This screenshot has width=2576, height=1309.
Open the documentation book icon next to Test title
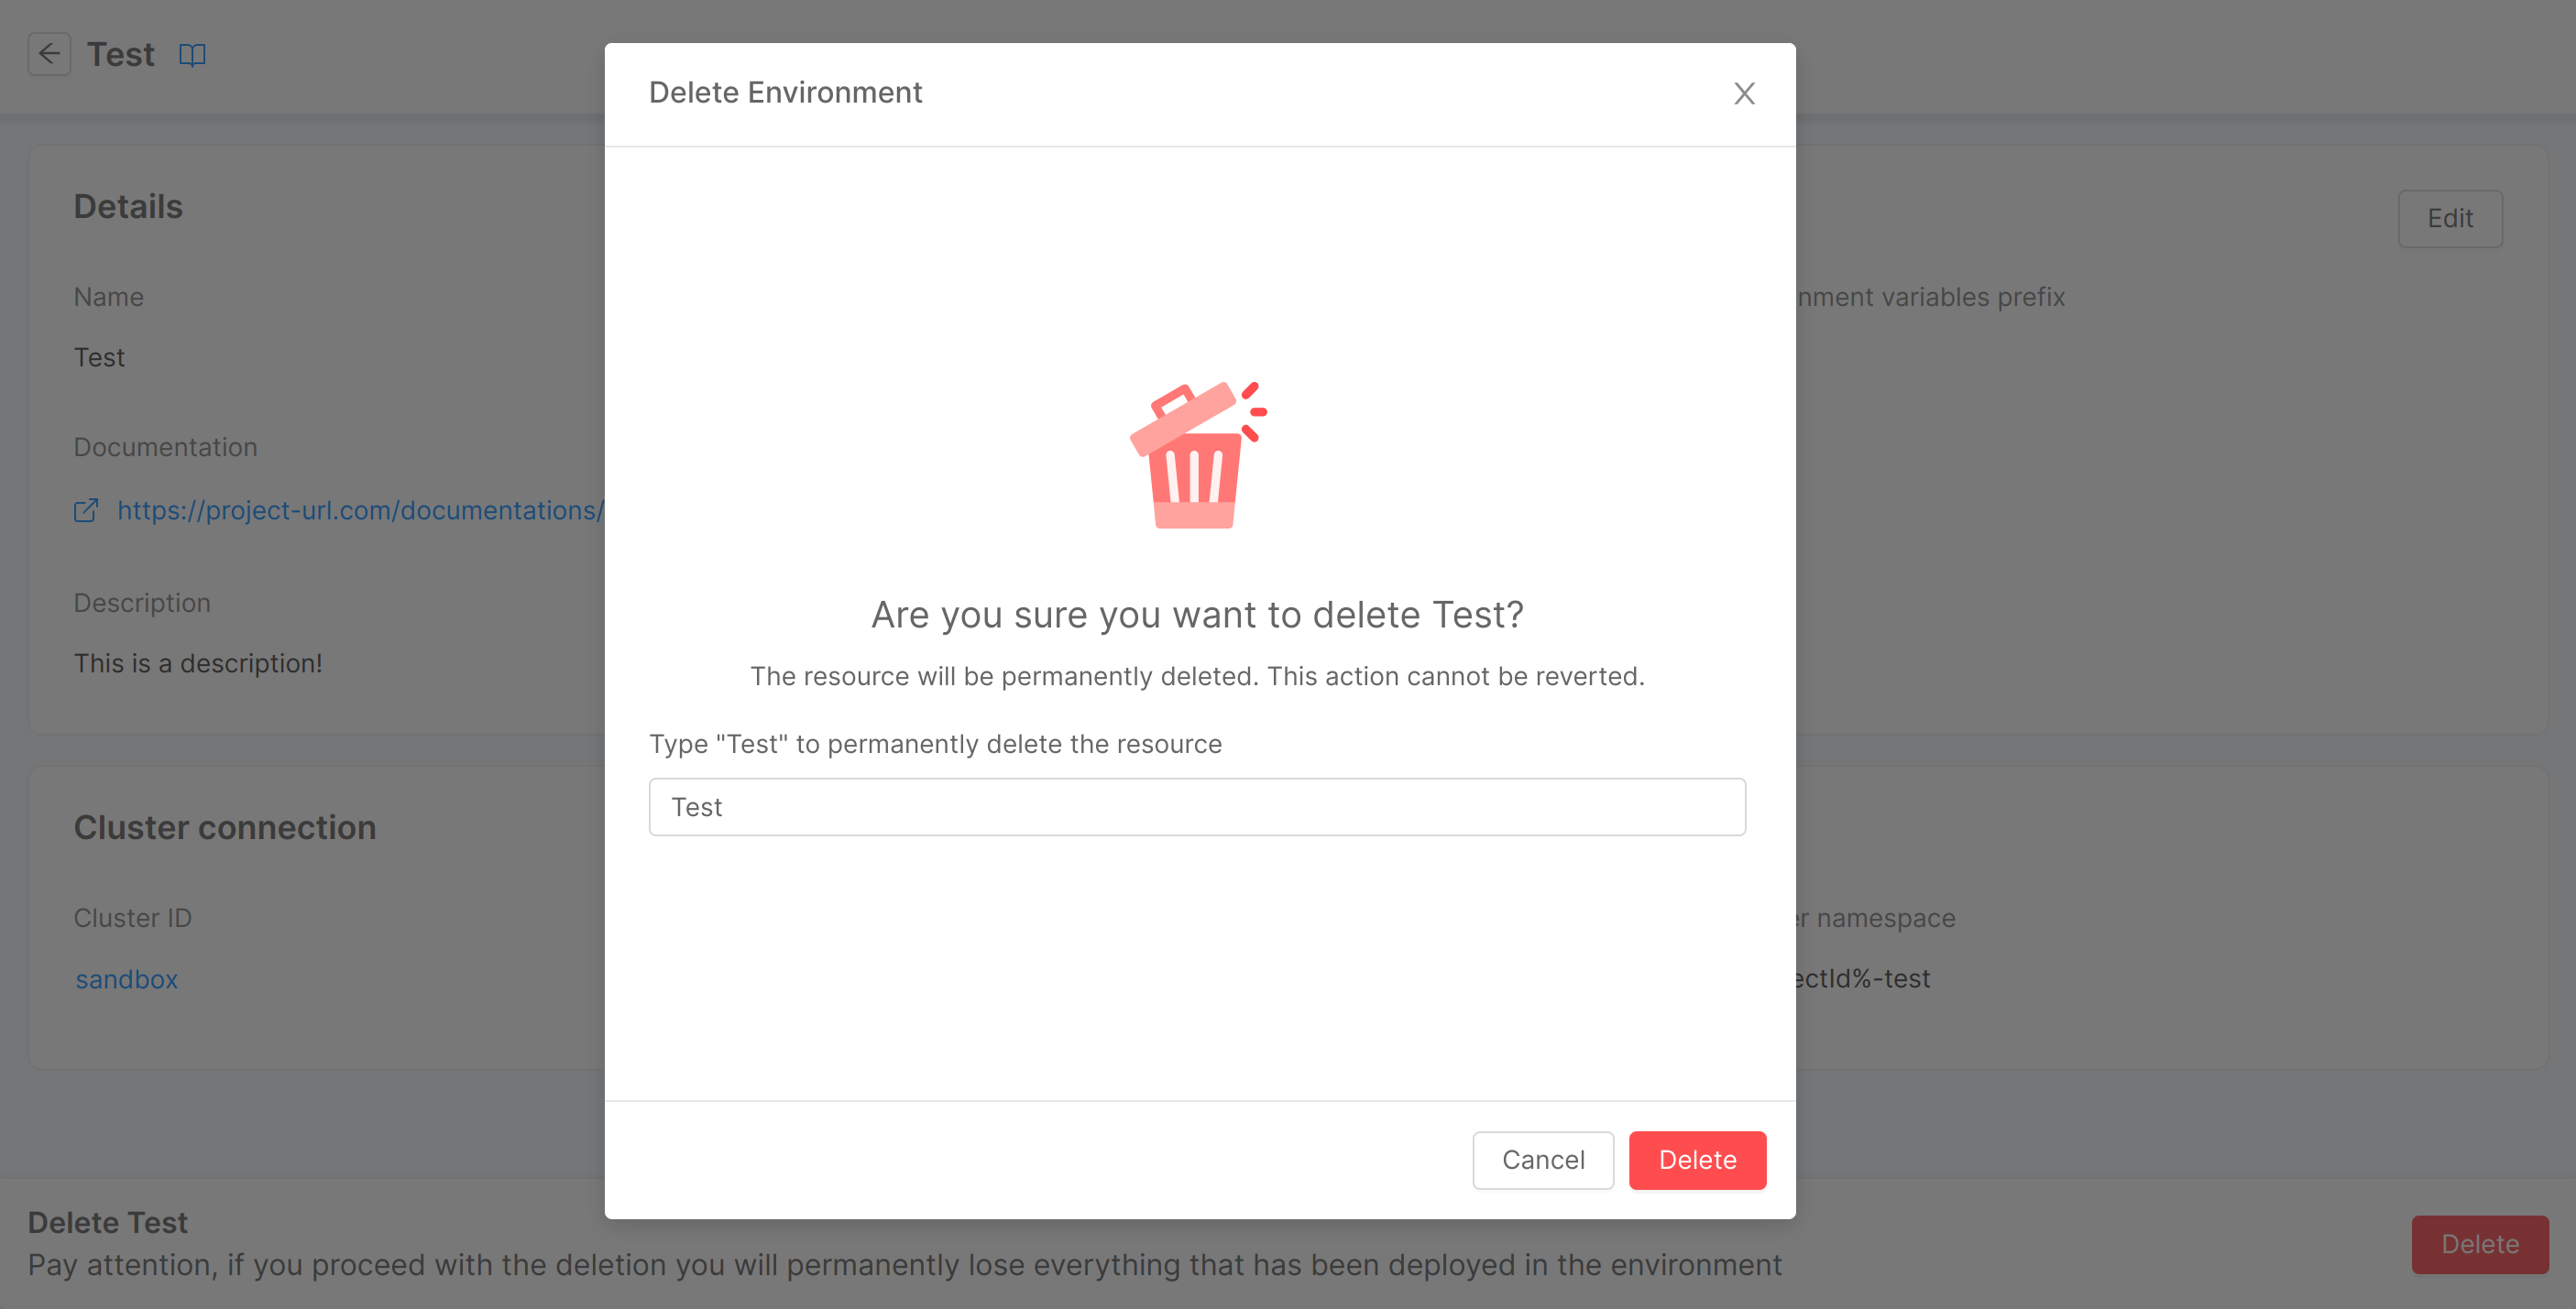coord(191,55)
